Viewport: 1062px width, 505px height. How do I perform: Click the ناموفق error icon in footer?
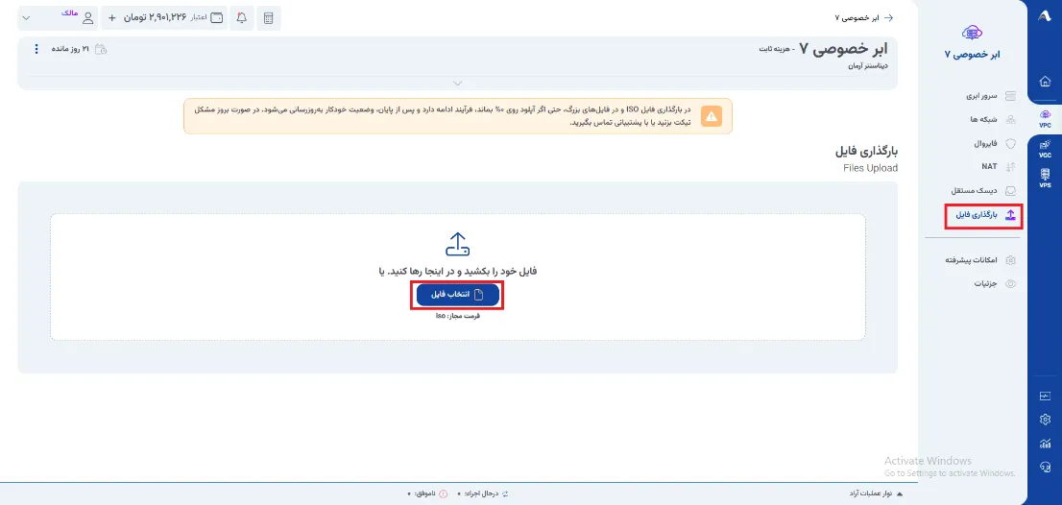[443, 494]
